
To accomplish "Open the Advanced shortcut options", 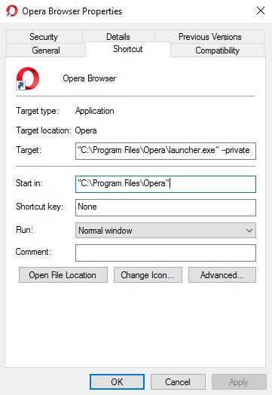I will [222, 275].
